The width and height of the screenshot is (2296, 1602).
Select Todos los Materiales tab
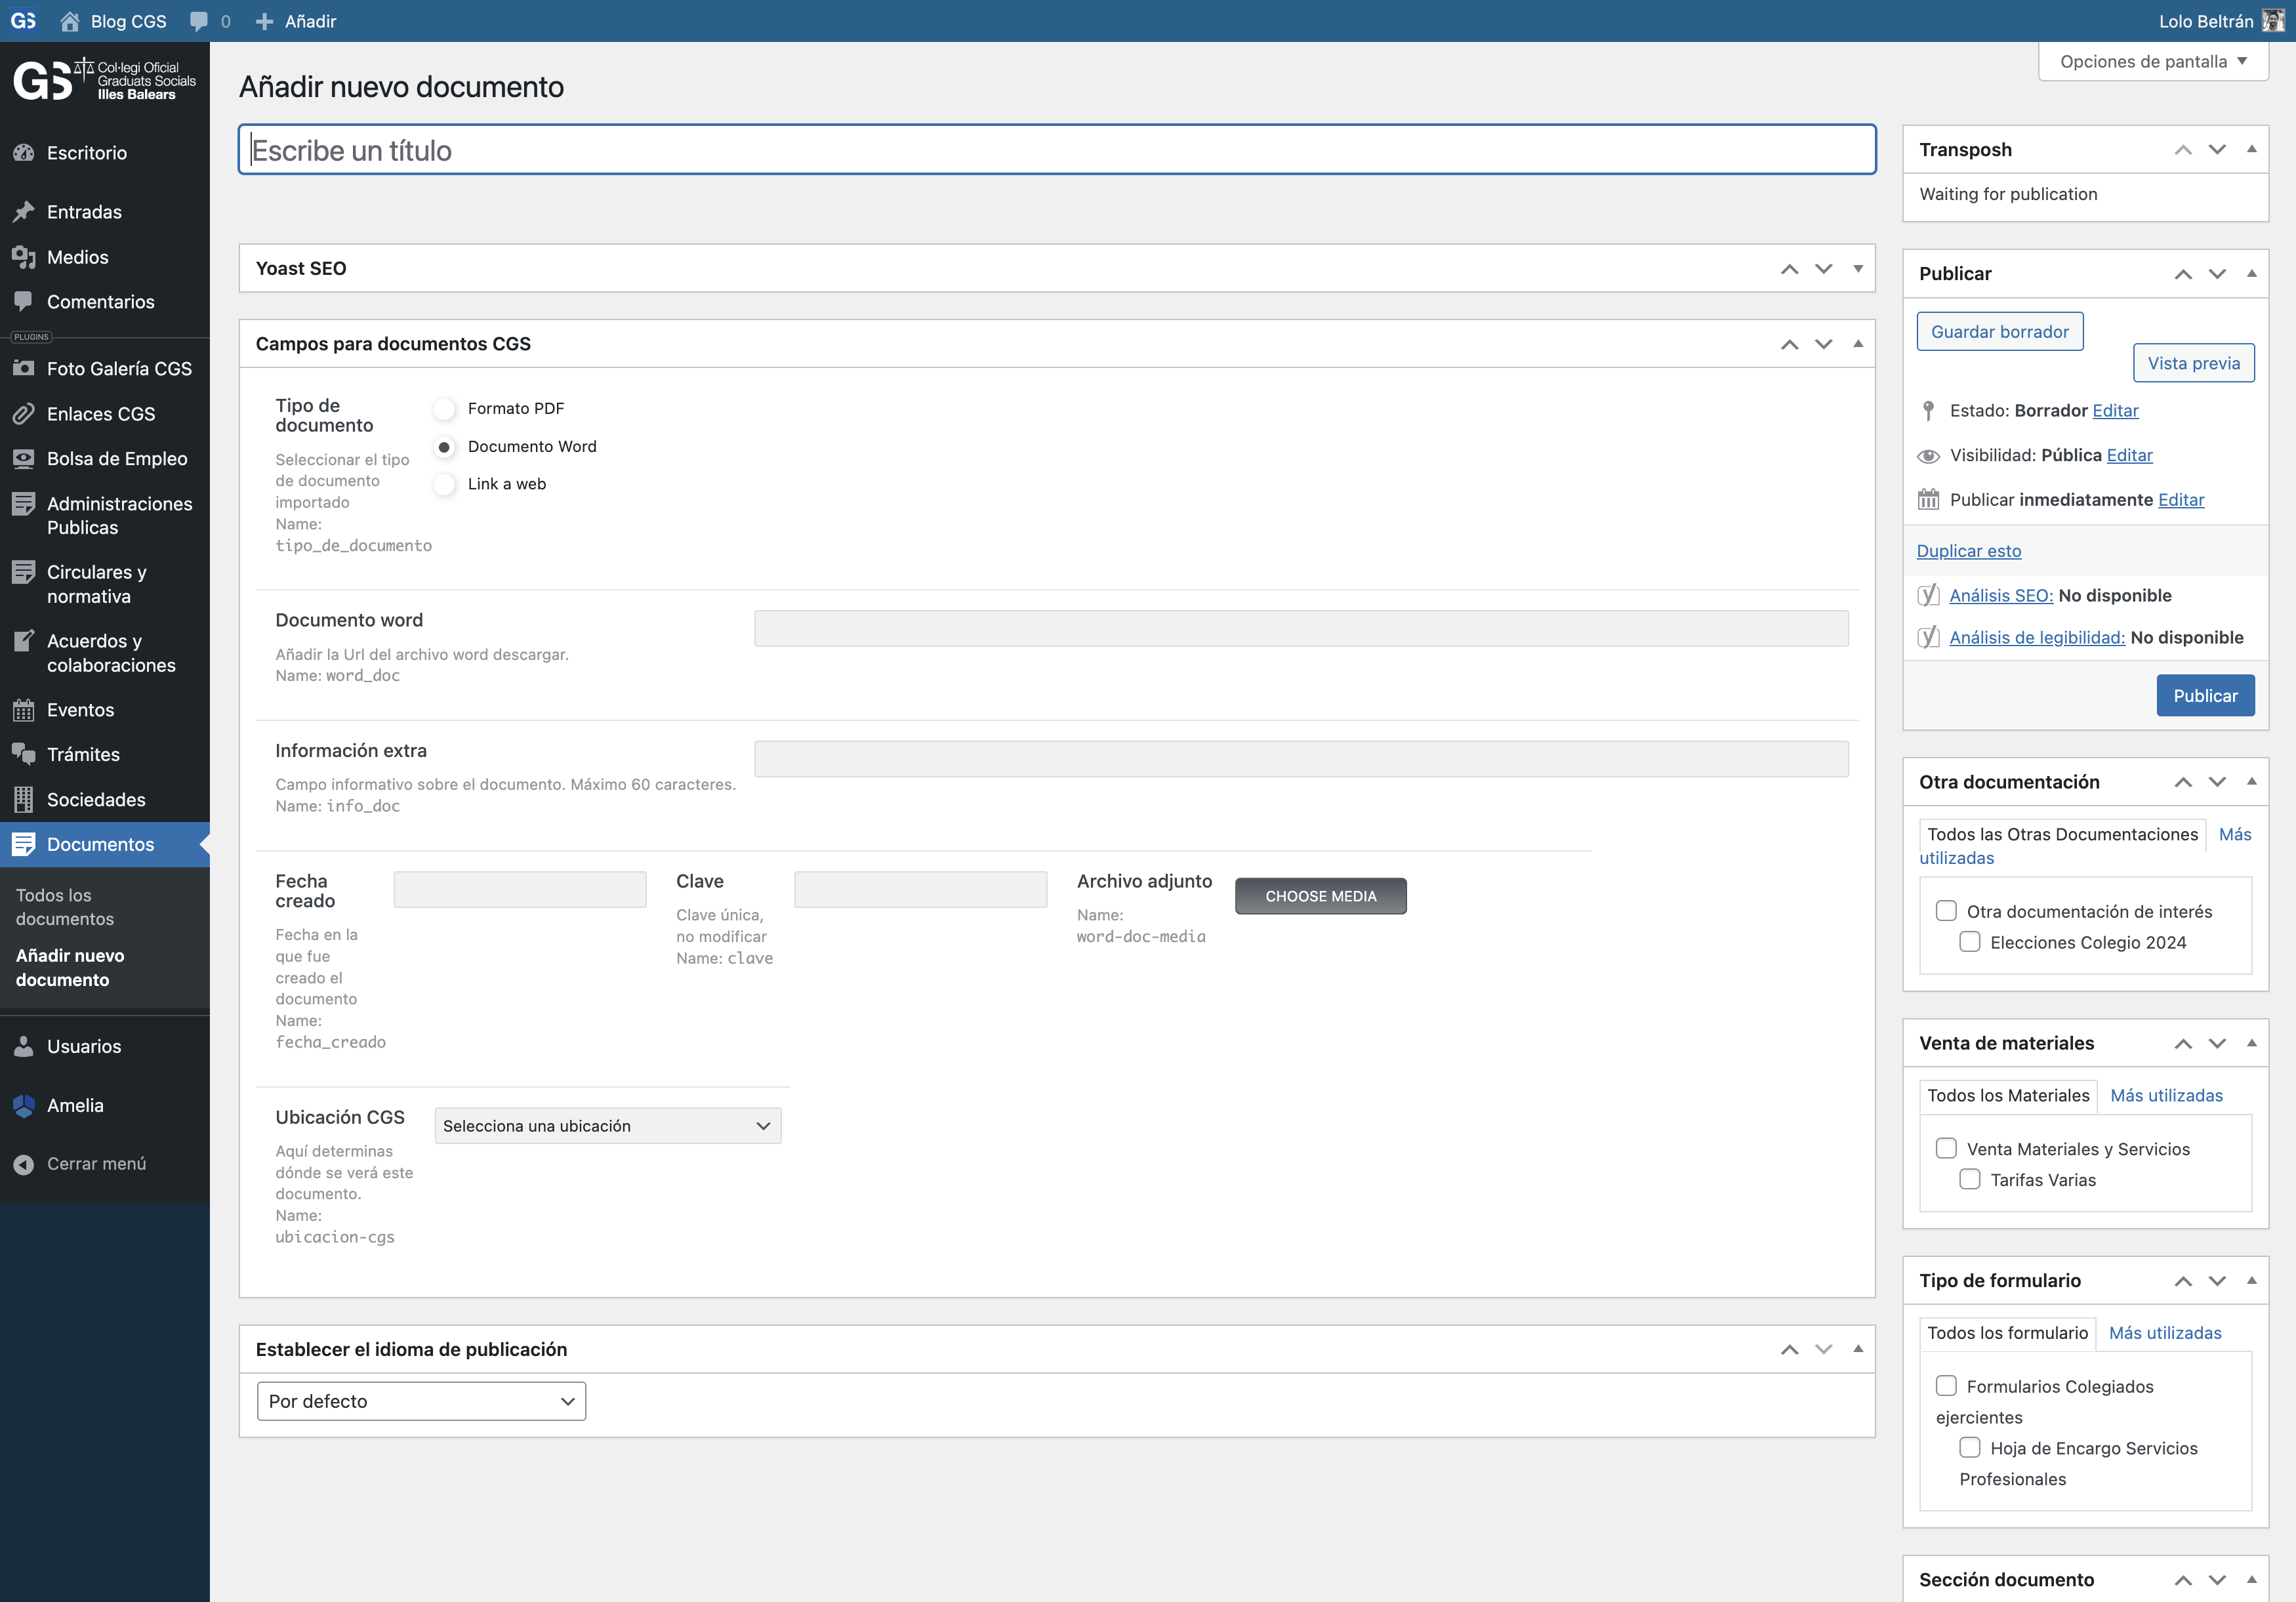coord(2008,1095)
